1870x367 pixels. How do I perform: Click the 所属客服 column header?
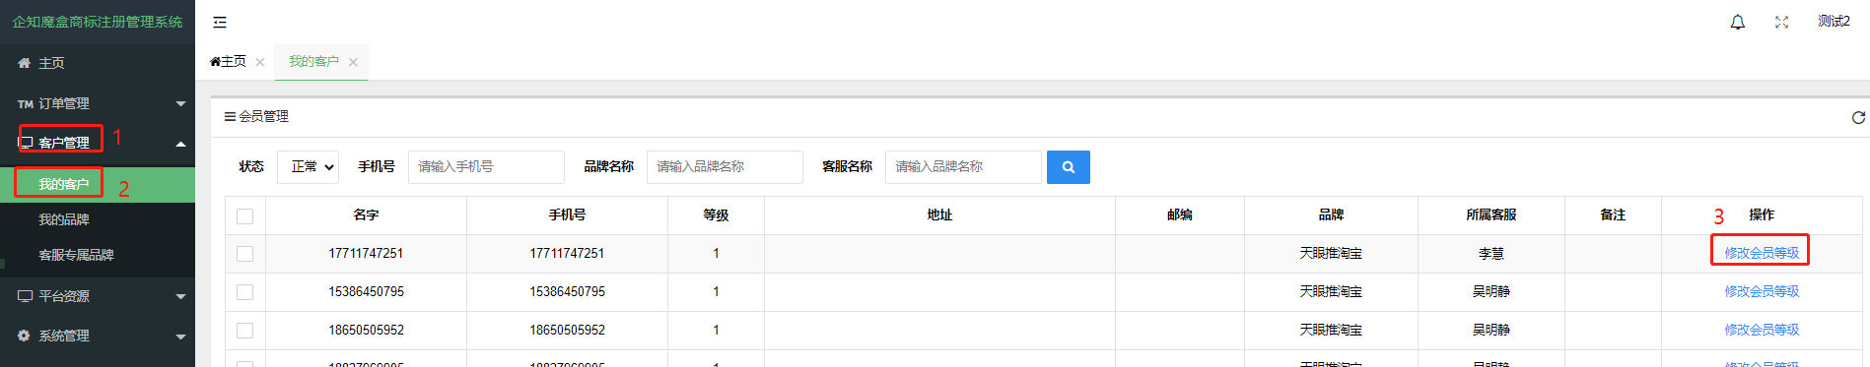[x=1490, y=214]
